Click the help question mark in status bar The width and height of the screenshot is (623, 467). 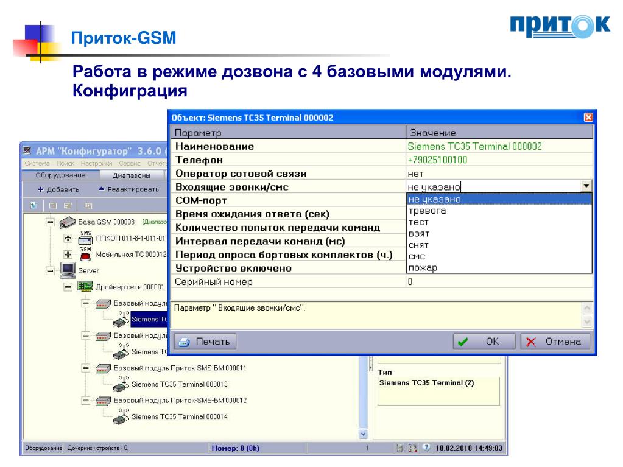426,448
